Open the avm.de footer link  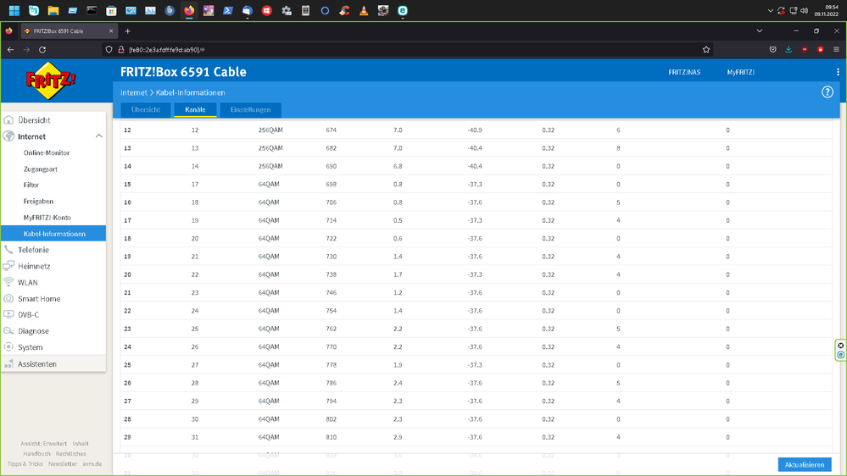(x=92, y=464)
